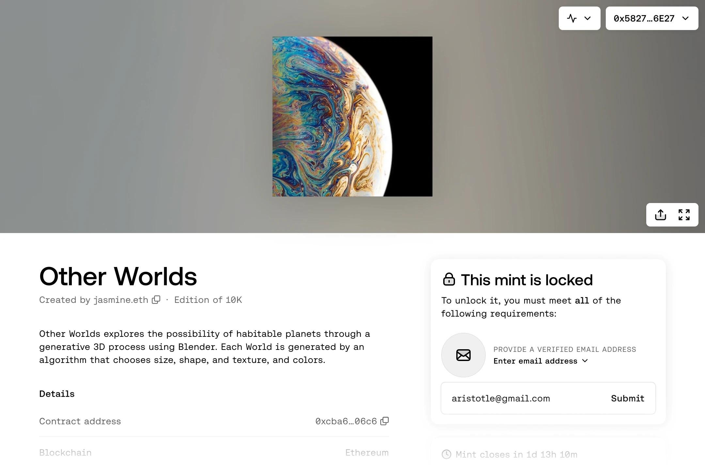Image resolution: width=705 pixels, height=470 pixels.
Task: Click the round envelope email icon
Action: pos(463,355)
